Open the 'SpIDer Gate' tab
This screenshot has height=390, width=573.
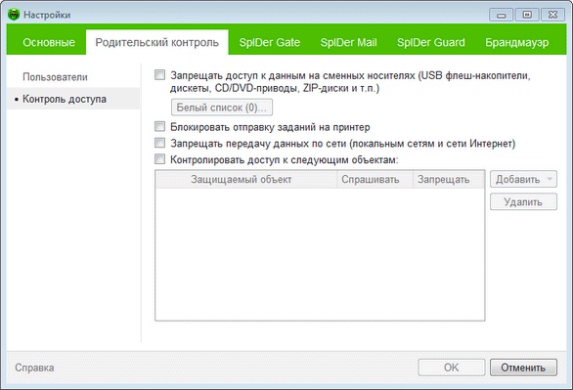(x=269, y=42)
